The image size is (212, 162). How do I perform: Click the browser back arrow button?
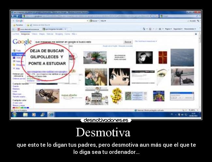pyautogui.click(x=13, y=16)
